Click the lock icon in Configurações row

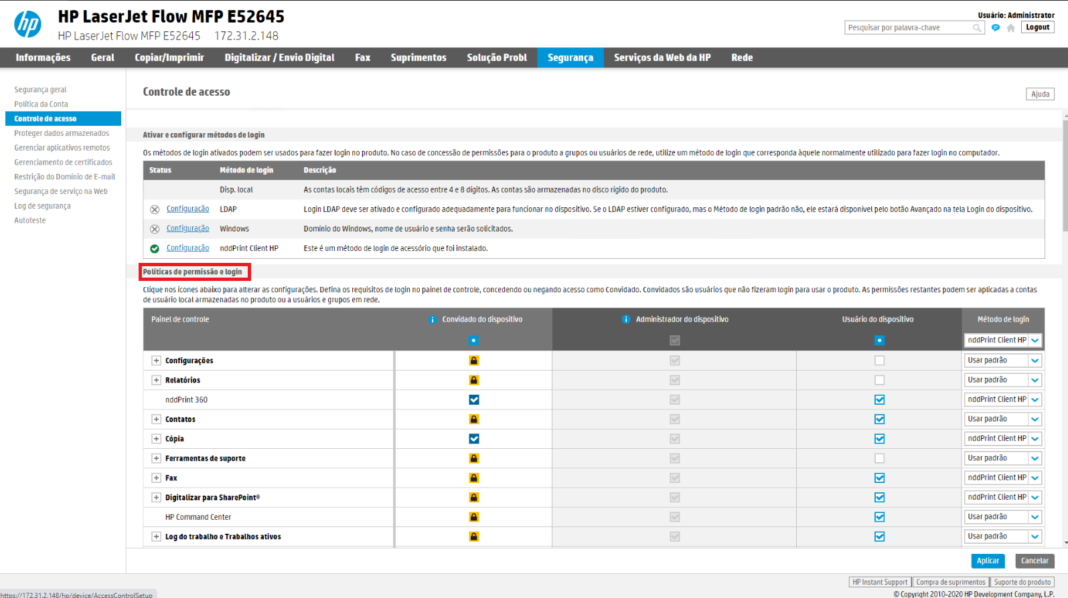pos(473,361)
